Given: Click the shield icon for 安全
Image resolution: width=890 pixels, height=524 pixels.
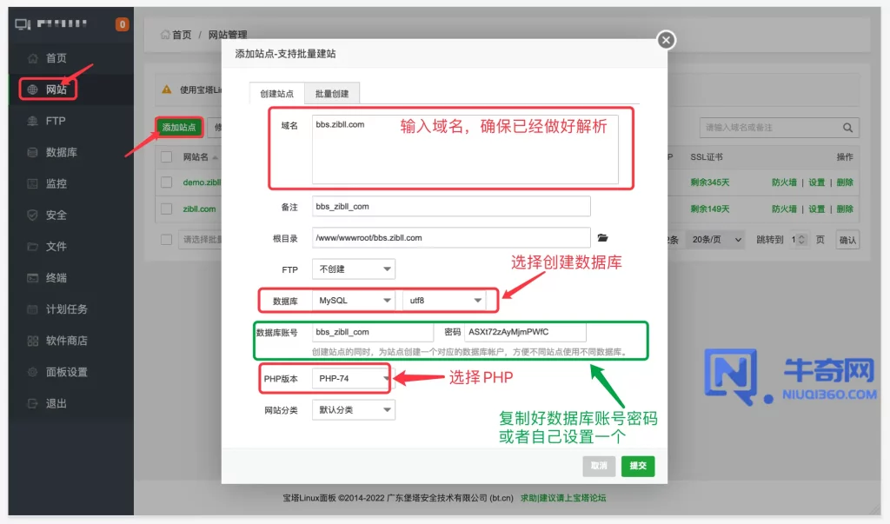Looking at the screenshot, I should (33, 215).
